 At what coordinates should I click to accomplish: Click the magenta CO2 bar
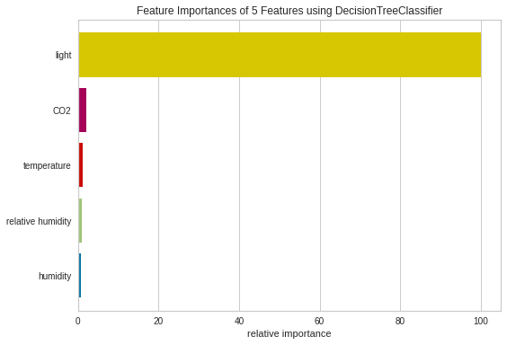[83, 111]
